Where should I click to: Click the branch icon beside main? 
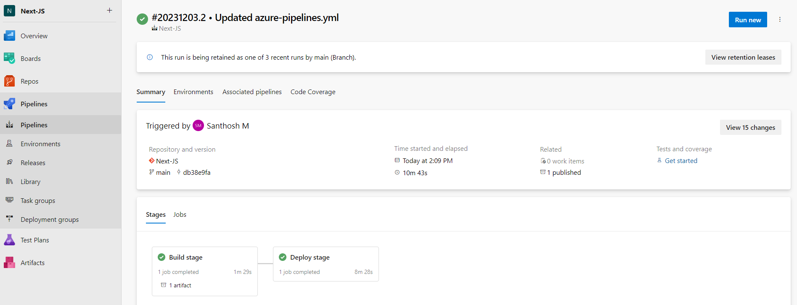coord(151,172)
